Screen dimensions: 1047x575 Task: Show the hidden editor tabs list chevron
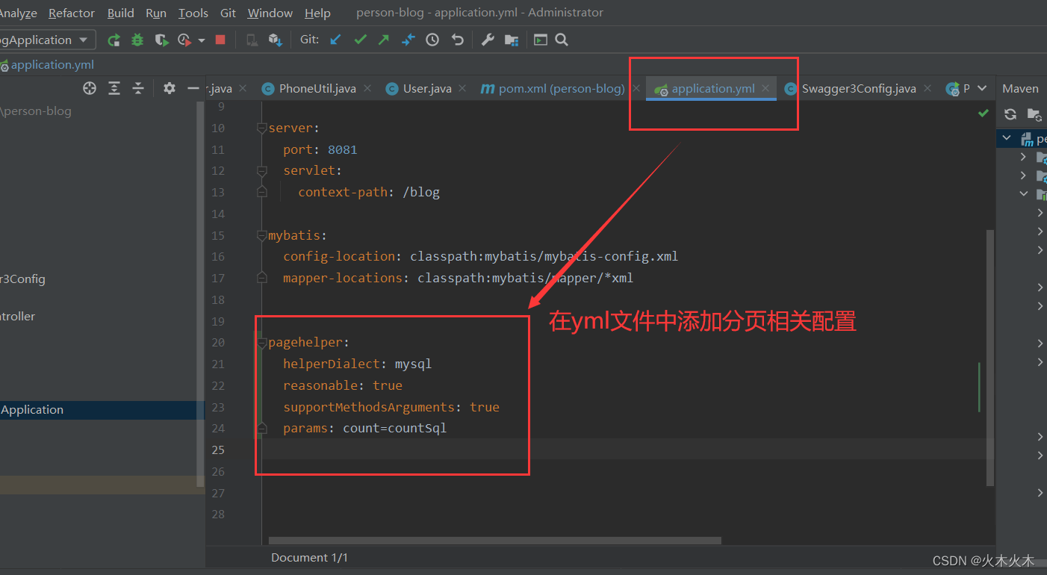[982, 88]
